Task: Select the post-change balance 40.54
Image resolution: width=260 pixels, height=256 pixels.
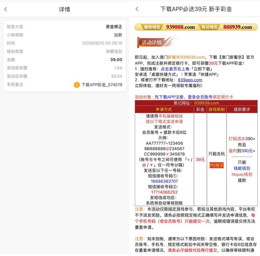Action: [x=117, y=76]
